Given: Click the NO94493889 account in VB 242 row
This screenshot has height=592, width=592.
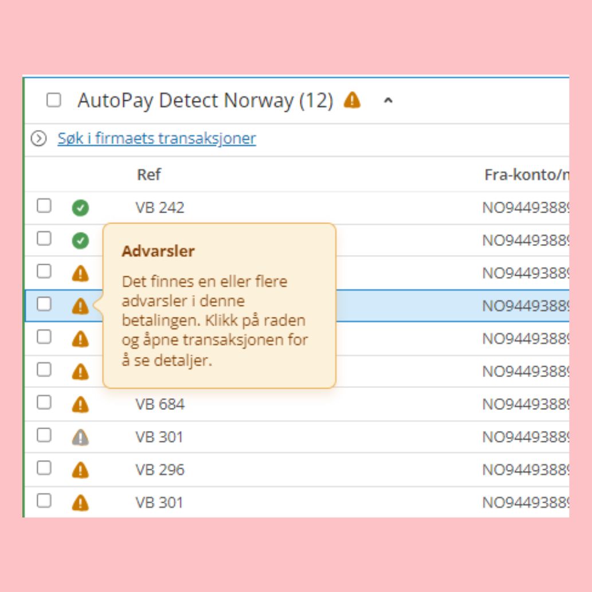Looking at the screenshot, I should pos(526,207).
